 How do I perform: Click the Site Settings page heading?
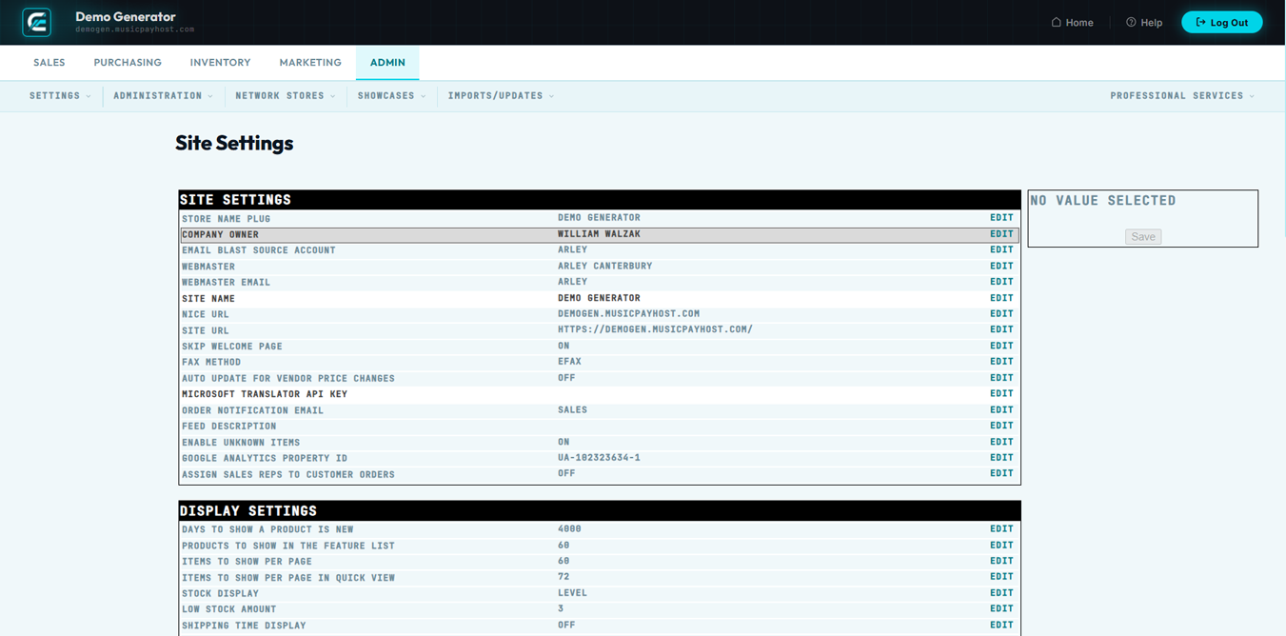click(234, 143)
